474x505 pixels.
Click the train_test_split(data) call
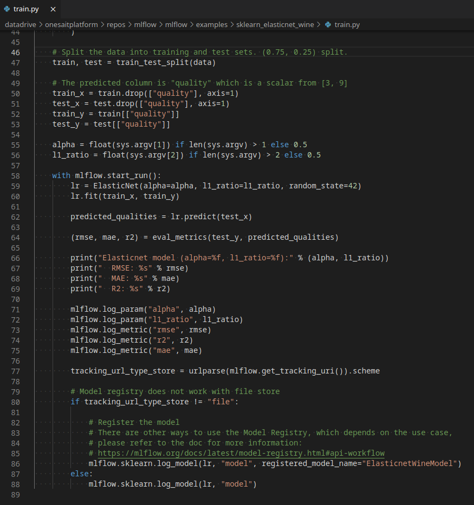click(166, 62)
